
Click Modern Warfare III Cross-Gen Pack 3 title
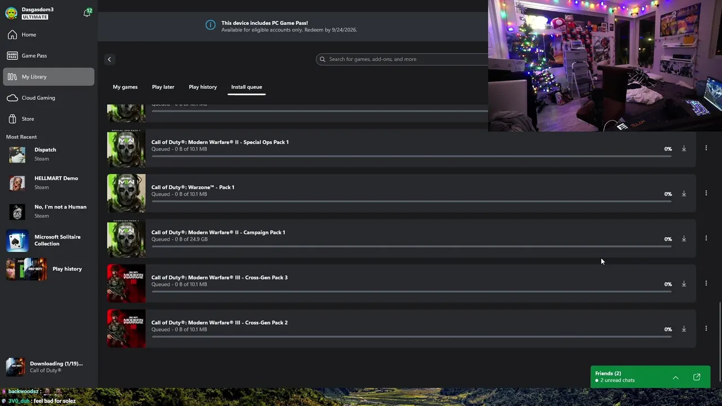point(219,277)
